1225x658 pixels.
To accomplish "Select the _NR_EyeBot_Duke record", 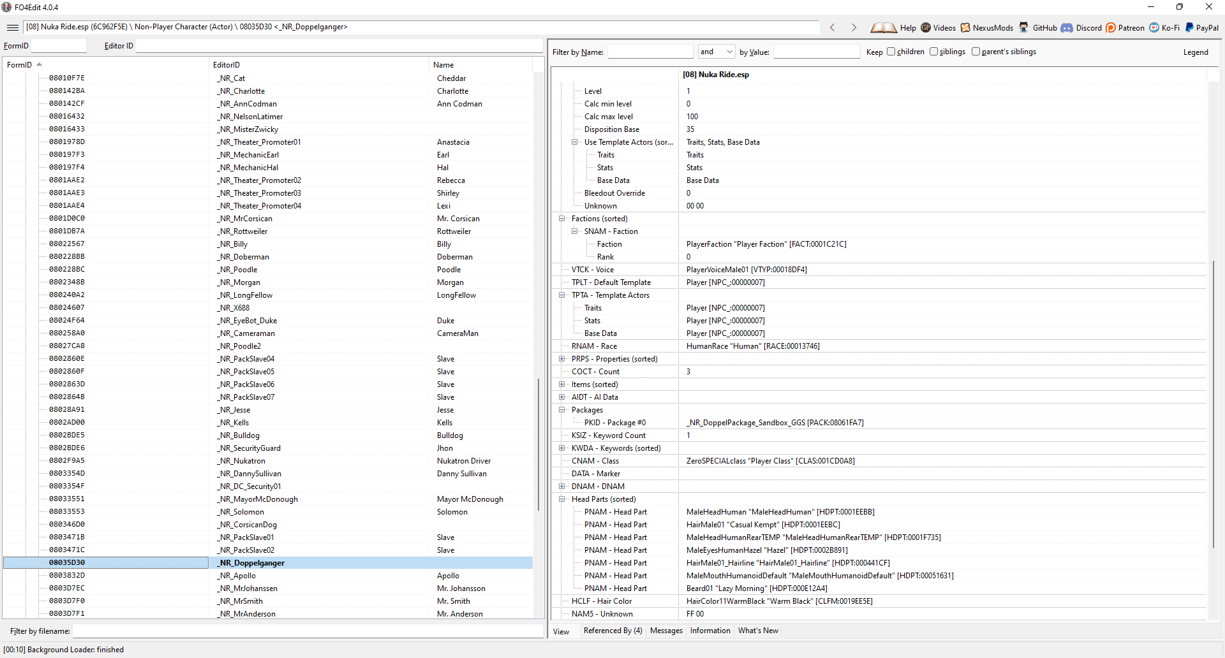I will [x=268, y=321].
